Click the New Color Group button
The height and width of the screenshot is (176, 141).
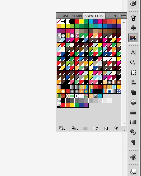coord(95,128)
